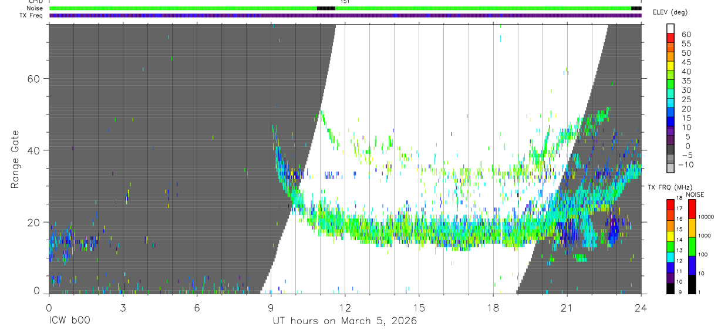721x333 pixels.
Task: Click the 'Range Gate' y-axis label
Action: pos(15,159)
